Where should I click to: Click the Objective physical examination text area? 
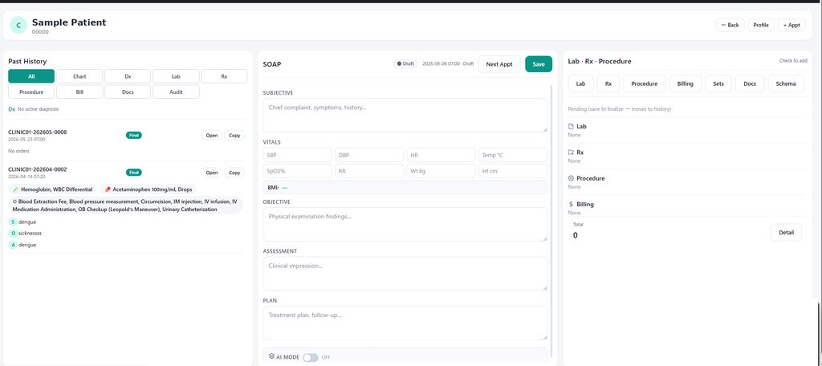tap(405, 225)
